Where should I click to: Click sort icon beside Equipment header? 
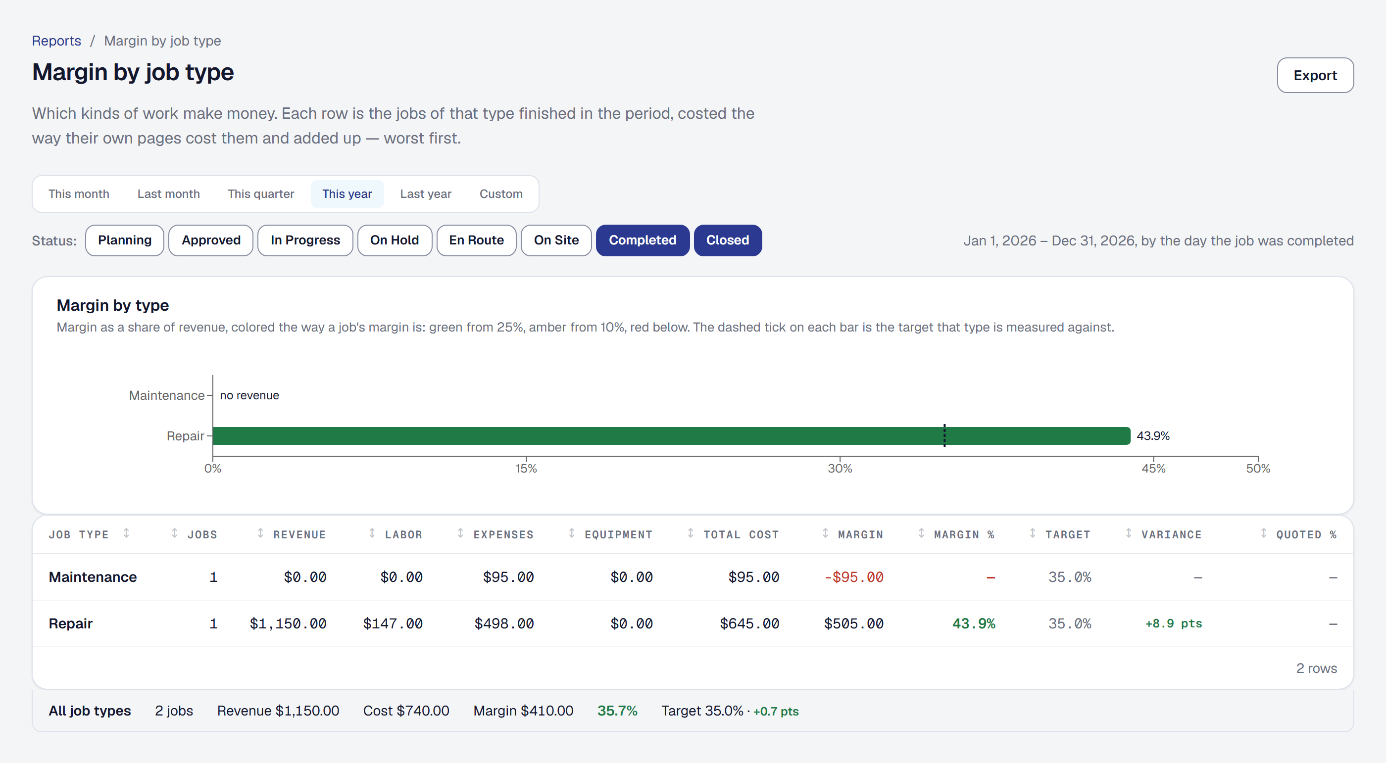[571, 533]
